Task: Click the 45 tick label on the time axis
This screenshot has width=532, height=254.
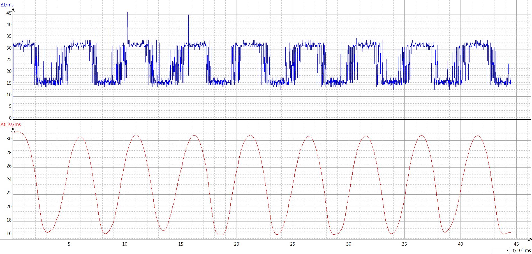Action: coord(516,244)
